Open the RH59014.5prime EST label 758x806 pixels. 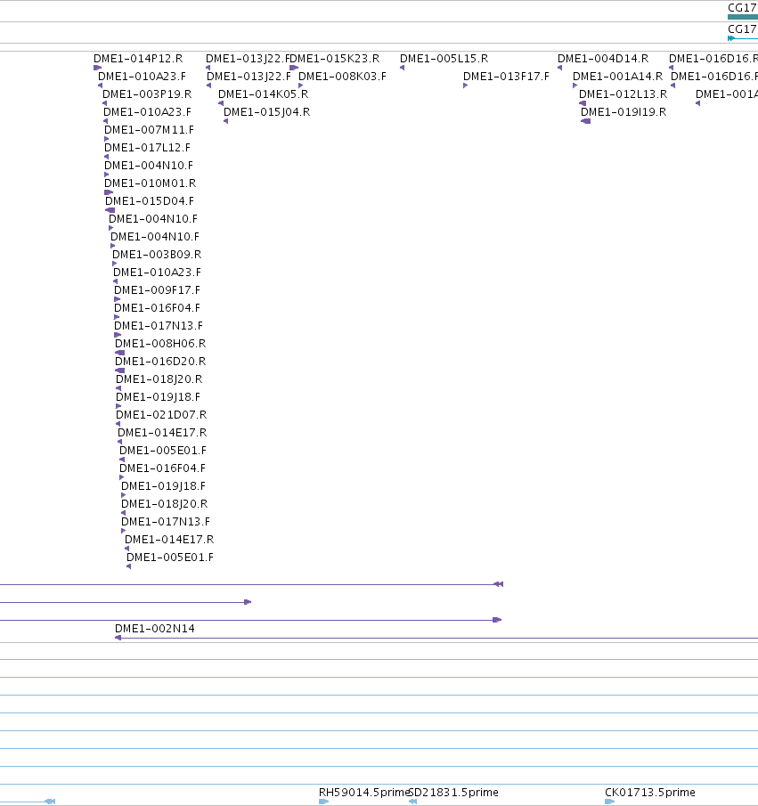[x=363, y=792]
